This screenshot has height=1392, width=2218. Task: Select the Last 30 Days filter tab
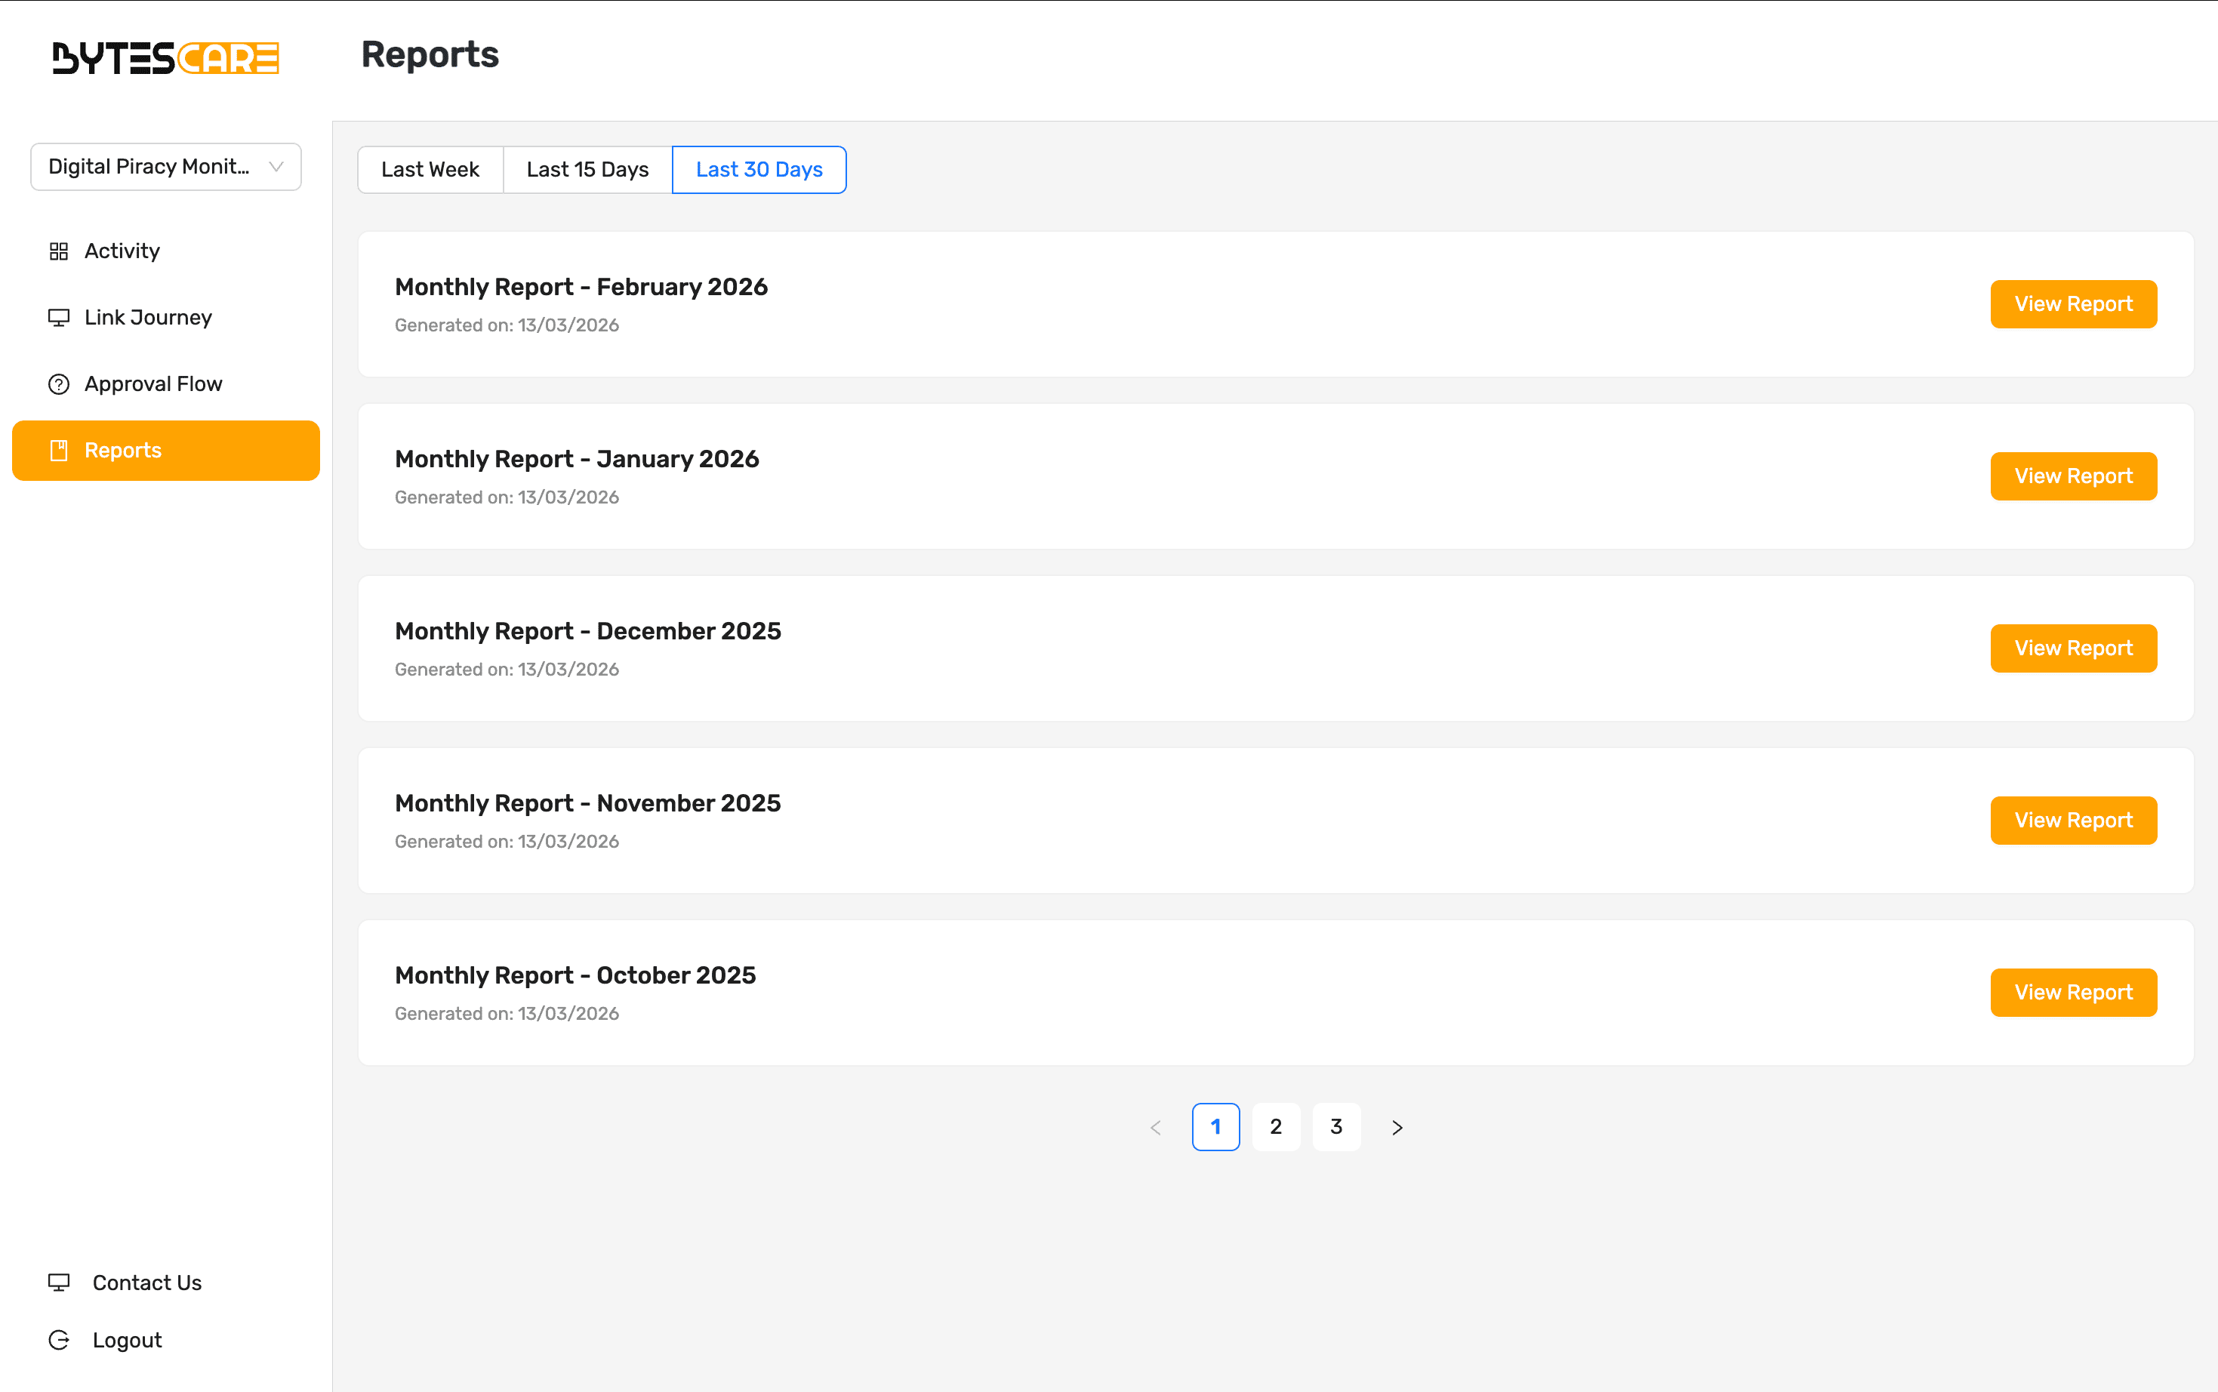(759, 169)
